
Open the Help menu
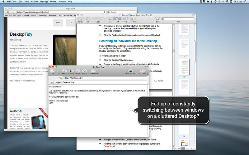70,2
